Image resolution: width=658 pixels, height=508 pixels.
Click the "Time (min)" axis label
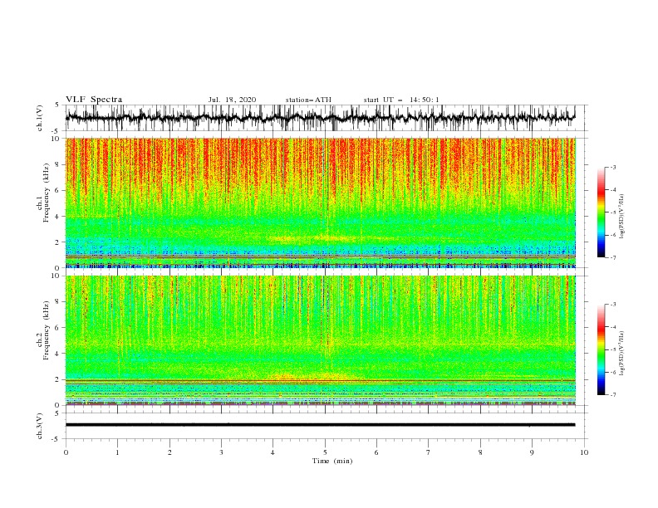coord(332,461)
